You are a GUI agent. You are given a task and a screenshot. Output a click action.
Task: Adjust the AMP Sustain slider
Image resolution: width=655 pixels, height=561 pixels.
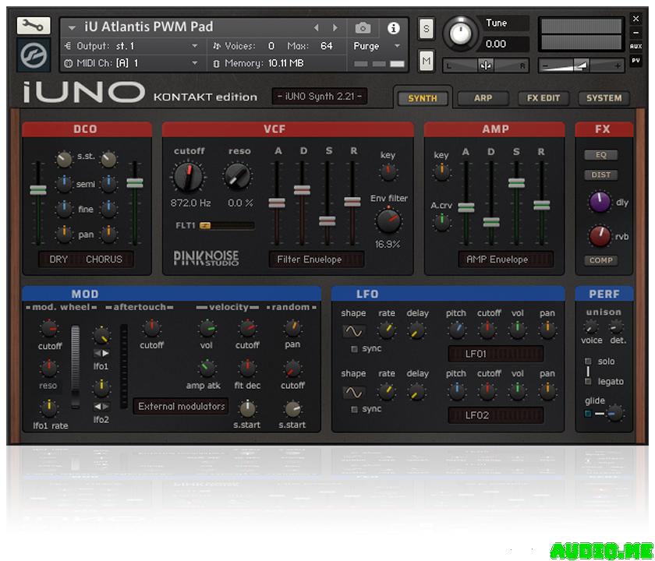click(516, 183)
